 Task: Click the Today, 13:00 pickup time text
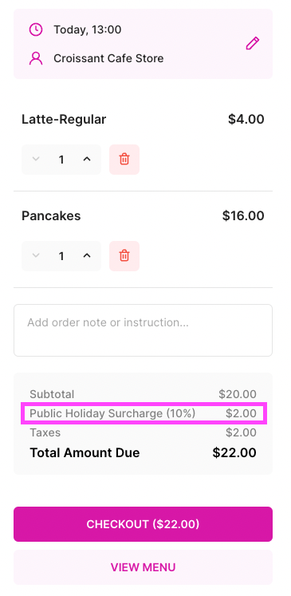click(88, 30)
